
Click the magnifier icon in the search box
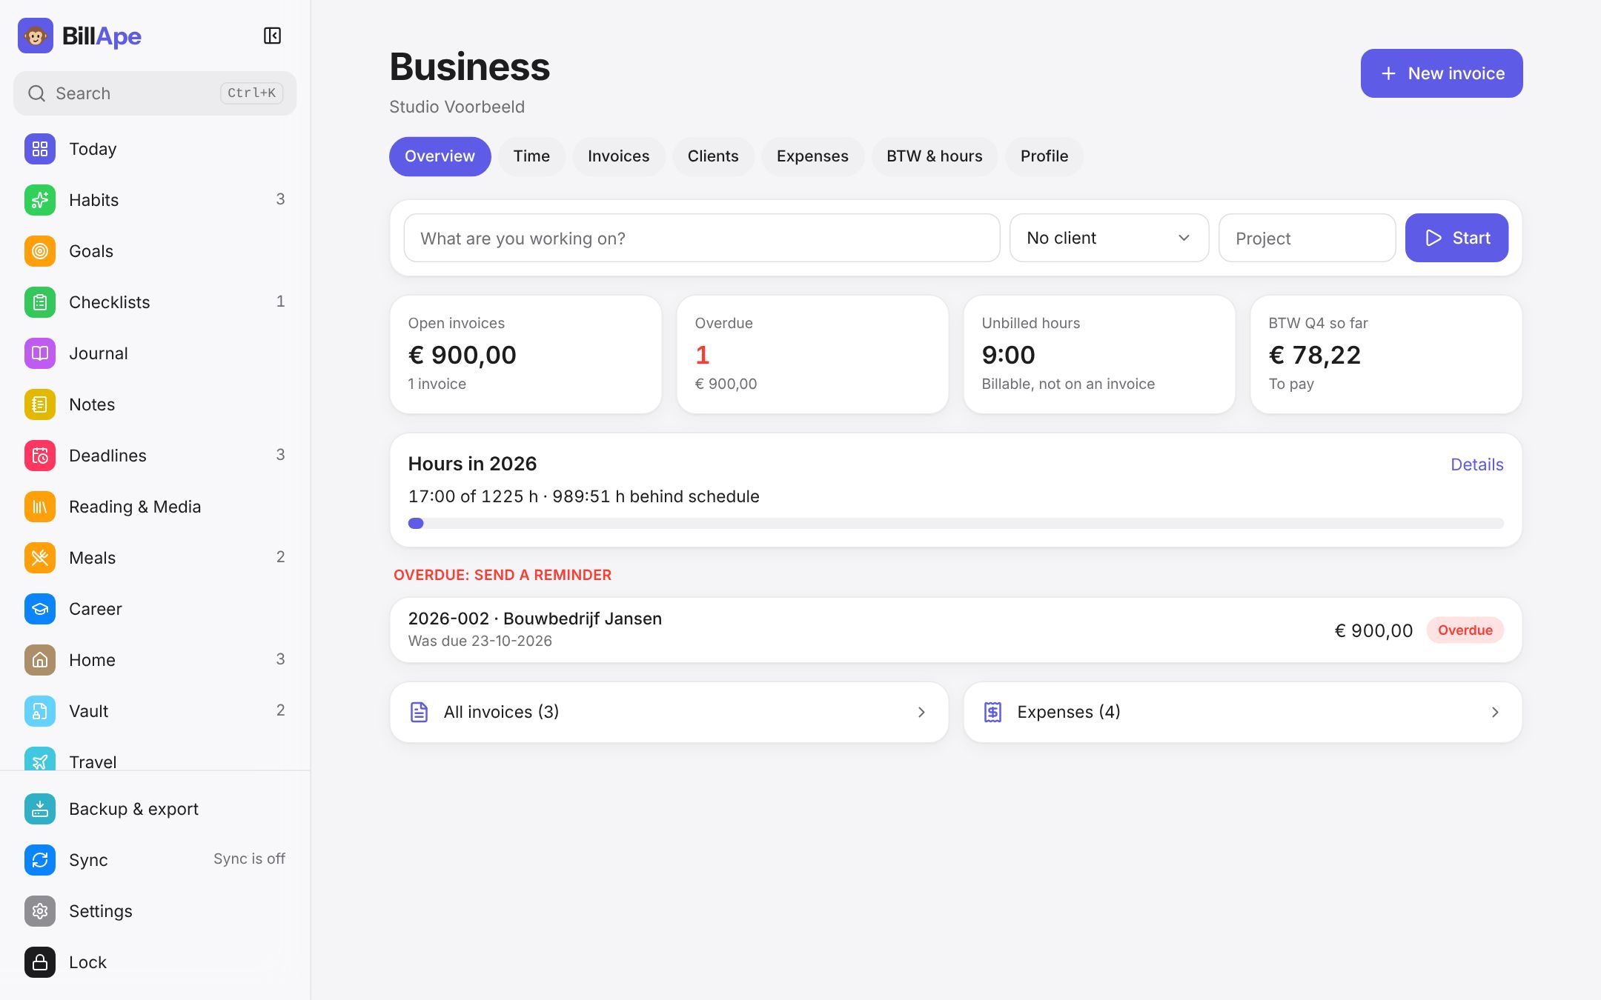pyautogui.click(x=36, y=93)
